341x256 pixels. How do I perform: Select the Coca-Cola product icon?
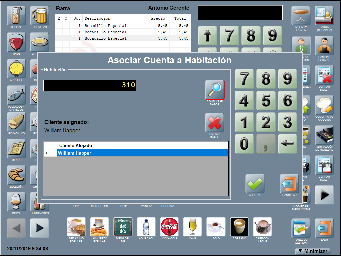tap(170, 227)
